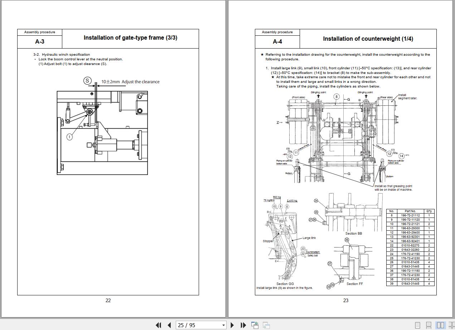This screenshot has width=455, height=330.
Task: Click part number 196-72-21112 in table
Action: 410,215
